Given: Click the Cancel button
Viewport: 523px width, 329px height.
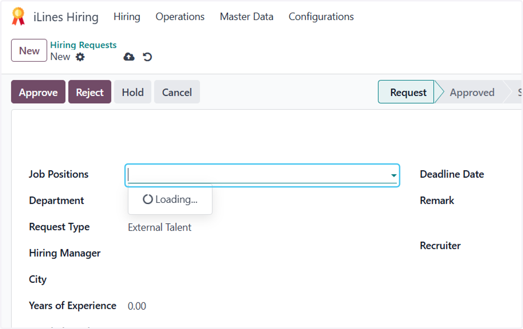Looking at the screenshot, I should (177, 92).
